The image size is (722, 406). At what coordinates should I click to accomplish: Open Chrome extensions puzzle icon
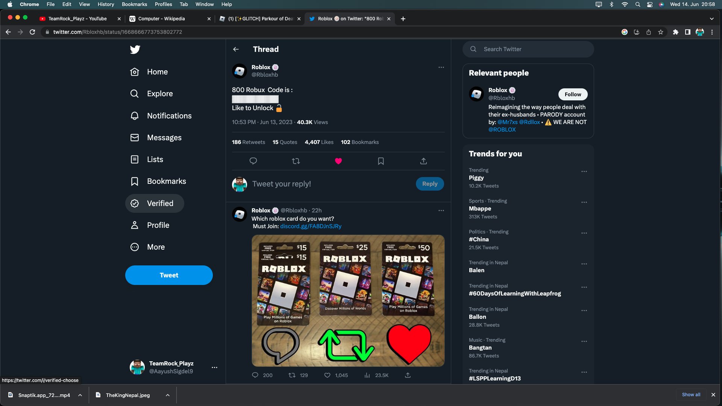click(x=676, y=32)
